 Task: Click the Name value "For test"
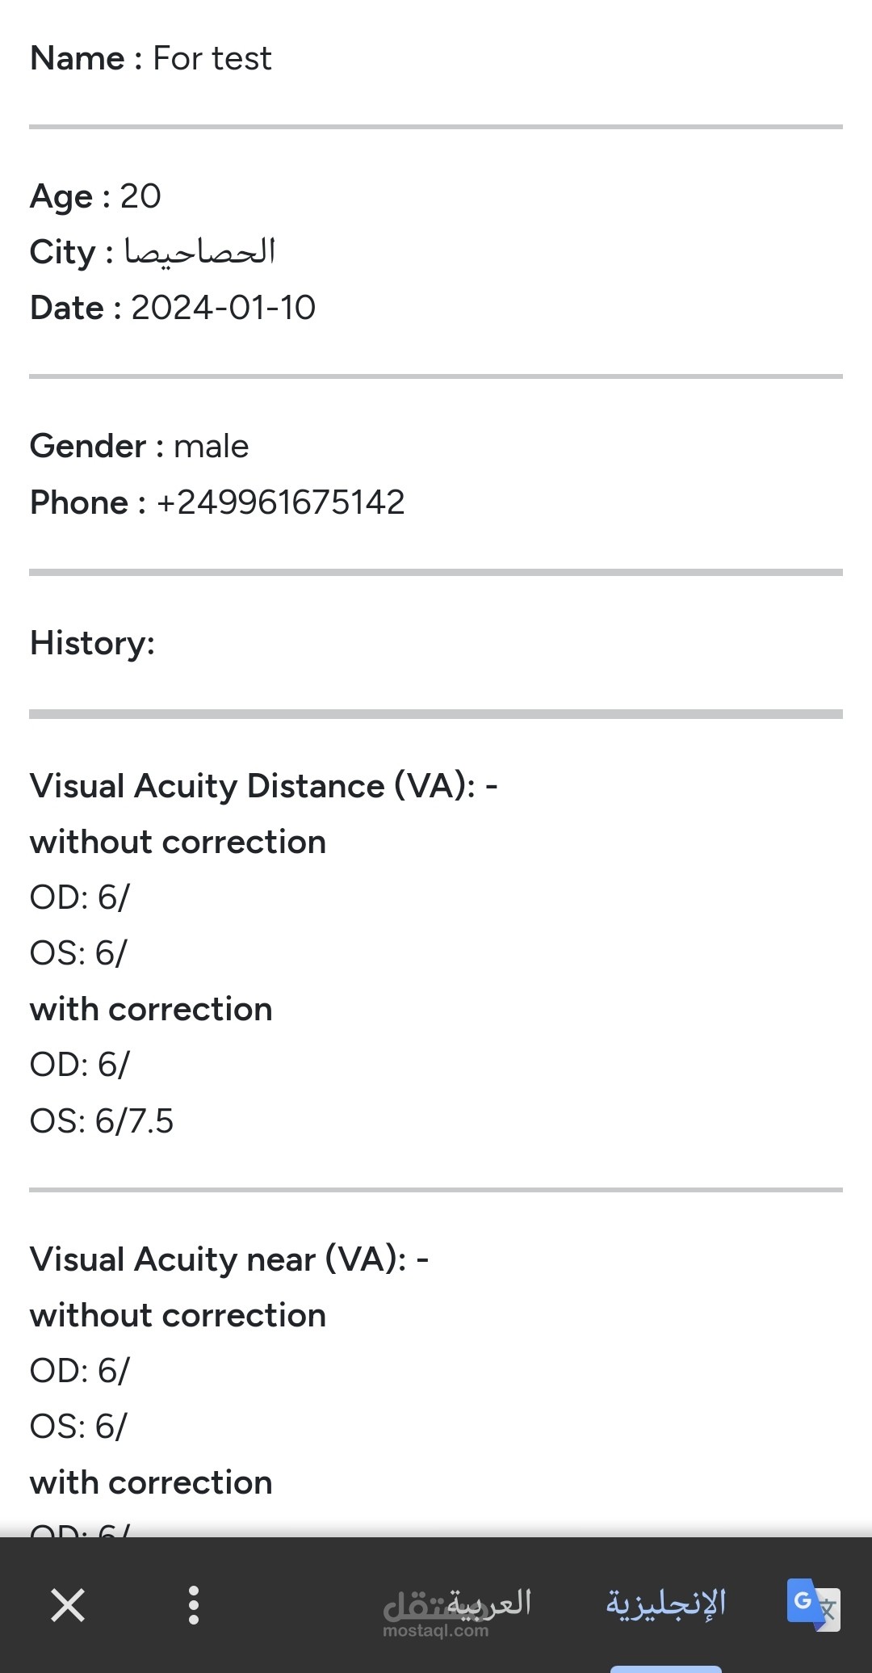pyautogui.click(x=212, y=58)
